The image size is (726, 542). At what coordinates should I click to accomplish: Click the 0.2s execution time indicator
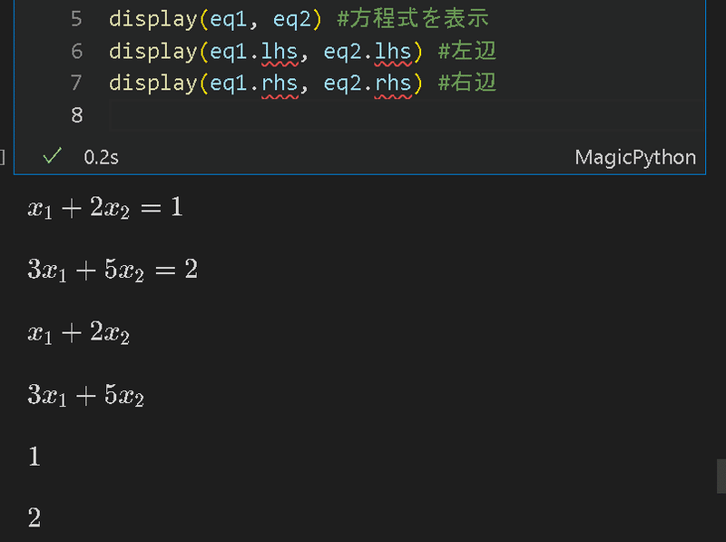(x=100, y=157)
